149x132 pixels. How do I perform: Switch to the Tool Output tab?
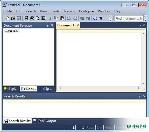[45, 121]
